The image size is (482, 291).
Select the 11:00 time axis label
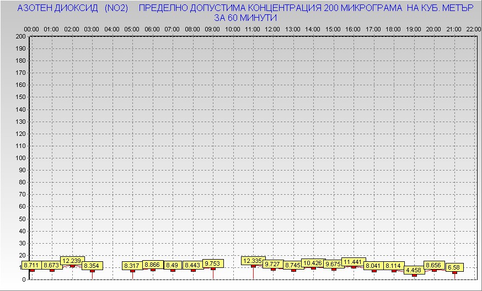(253, 29)
